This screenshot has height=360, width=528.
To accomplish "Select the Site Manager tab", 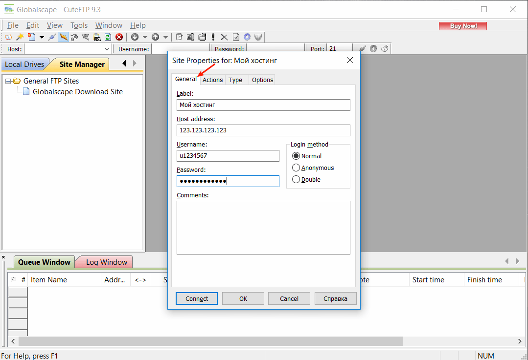I will 82,64.
